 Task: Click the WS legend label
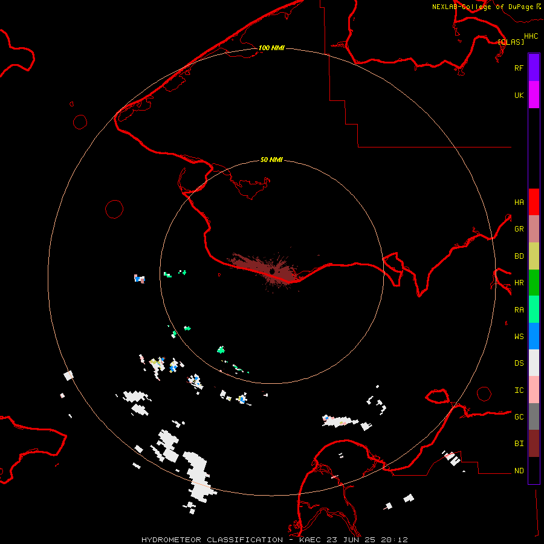click(519, 337)
